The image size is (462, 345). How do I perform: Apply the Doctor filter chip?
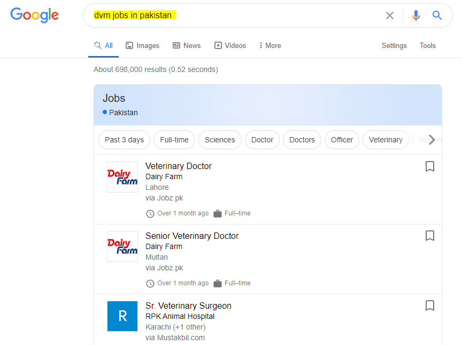(x=262, y=140)
